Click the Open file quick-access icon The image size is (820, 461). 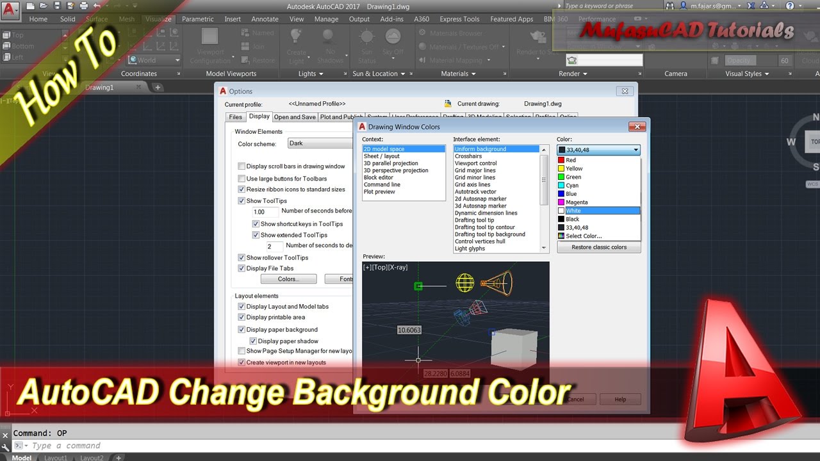tap(44, 6)
